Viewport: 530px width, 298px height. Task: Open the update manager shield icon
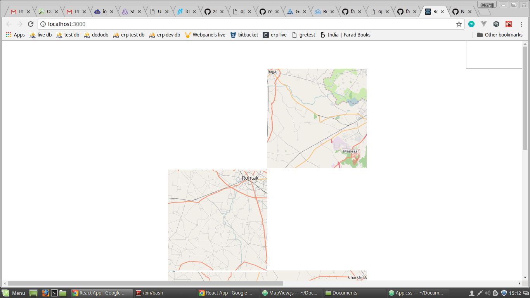504,293
